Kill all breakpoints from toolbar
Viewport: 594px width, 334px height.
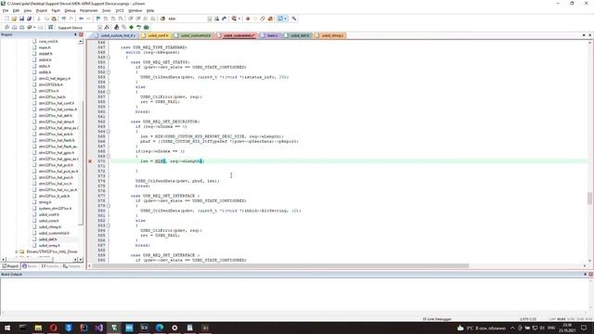tap(270, 19)
